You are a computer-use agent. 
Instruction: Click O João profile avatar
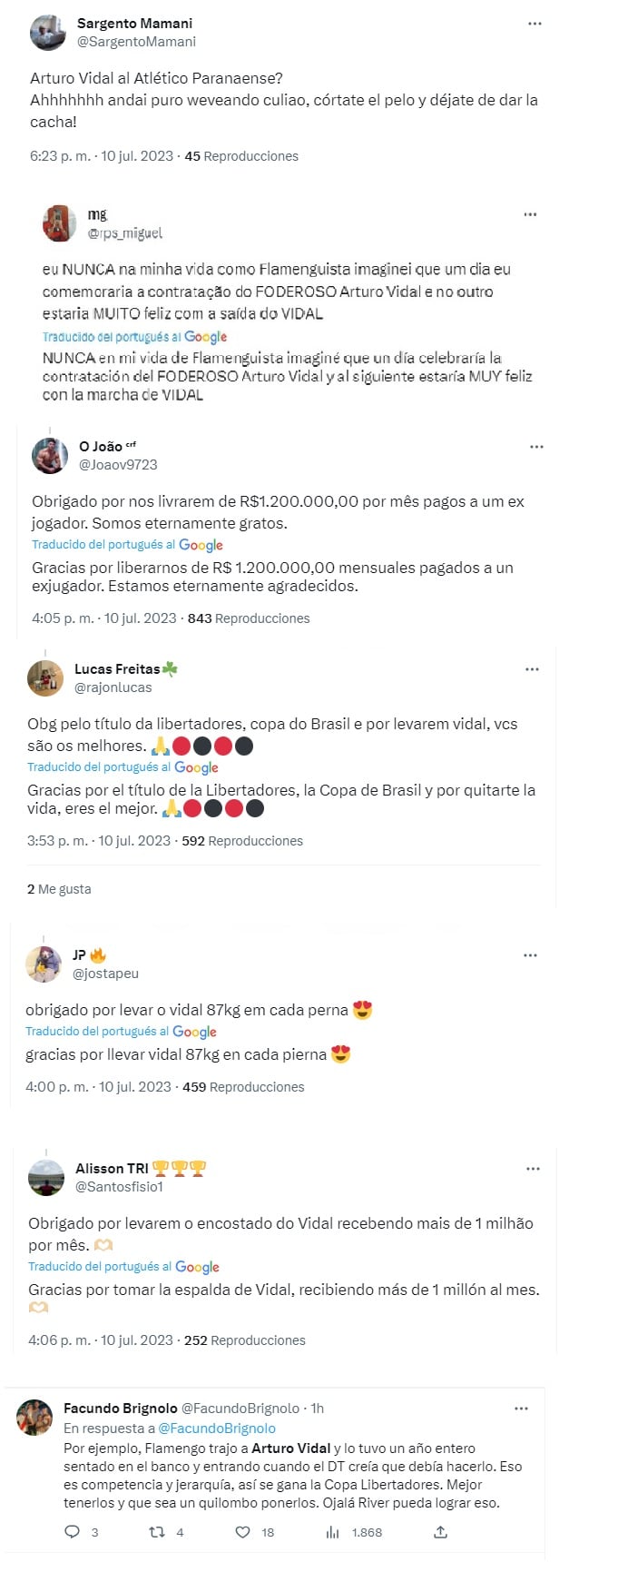(50, 455)
